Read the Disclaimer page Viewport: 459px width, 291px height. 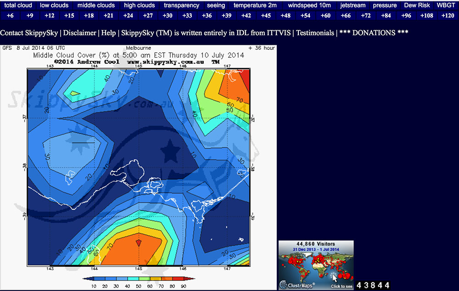[x=79, y=33]
